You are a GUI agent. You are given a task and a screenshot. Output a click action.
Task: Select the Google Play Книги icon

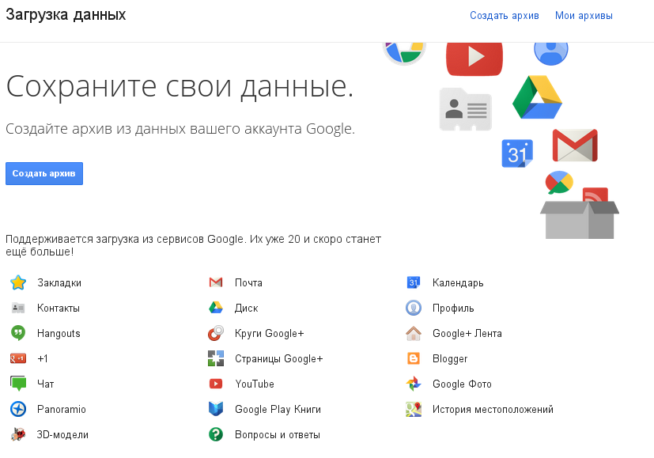pyautogui.click(x=215, y=409)
